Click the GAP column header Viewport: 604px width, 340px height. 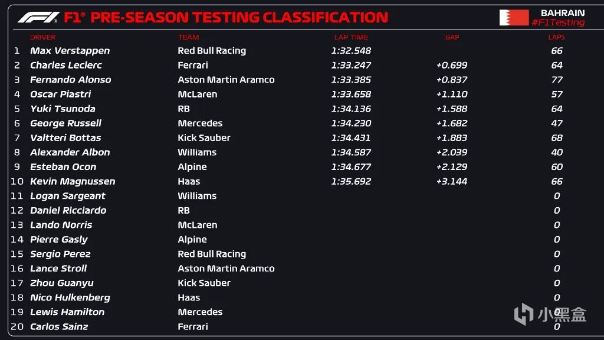click(452, 37)
